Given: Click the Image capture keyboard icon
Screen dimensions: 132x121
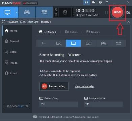Looking at the screenshot, I should [x=86, y=98].
